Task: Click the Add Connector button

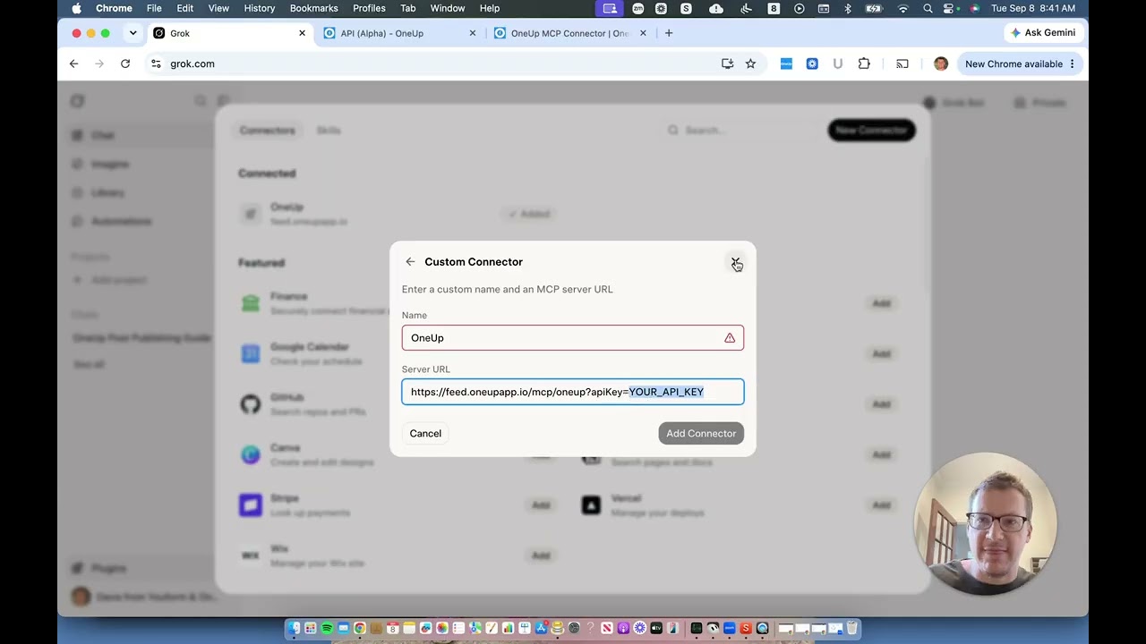Action: pyautogui.click(x=701, y=434)
